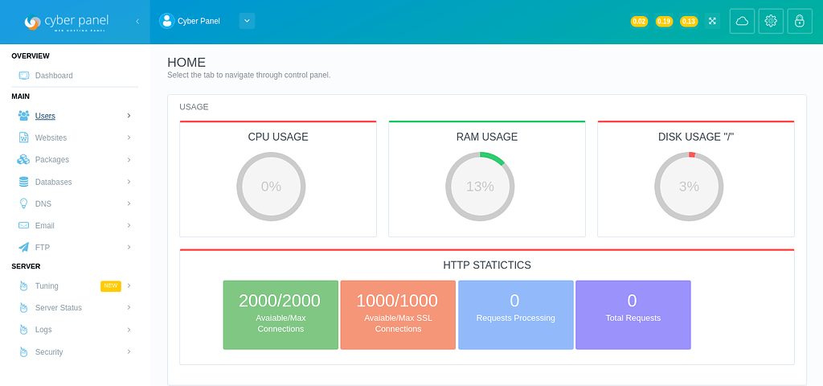The width and height of the screenshot is (823, 386).
Task: Open Dashboard in the sidebar
Action: point(54,76)
